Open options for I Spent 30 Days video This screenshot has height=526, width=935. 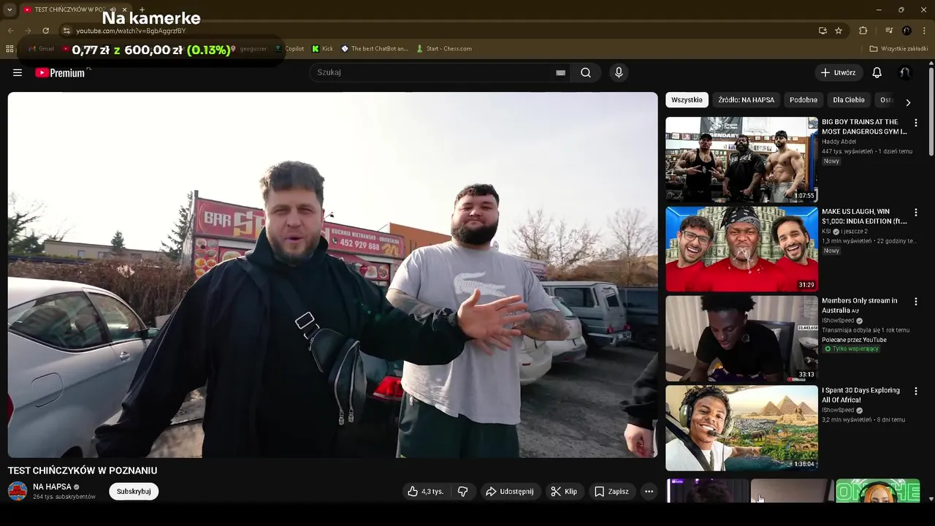click(915, 391)
